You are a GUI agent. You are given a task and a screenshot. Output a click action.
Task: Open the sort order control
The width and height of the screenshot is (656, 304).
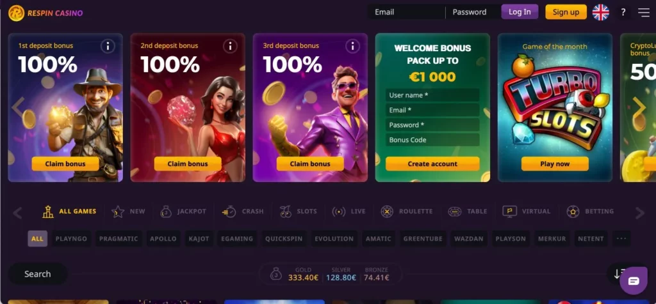[618, 273]
